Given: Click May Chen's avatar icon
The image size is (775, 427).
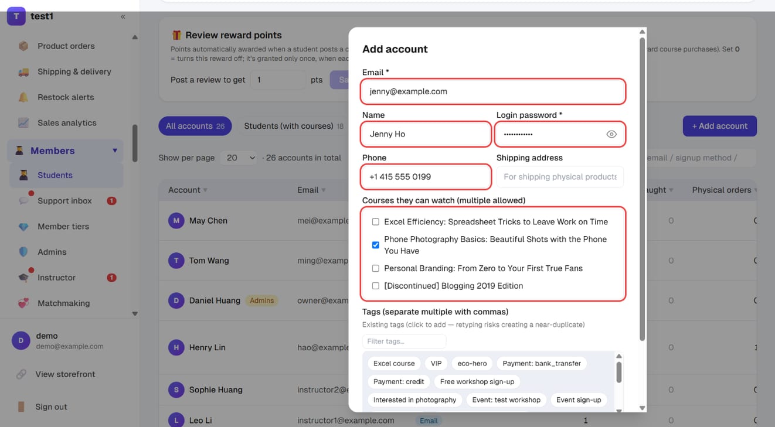Looking at the screenshot, I should coord(176,221).
